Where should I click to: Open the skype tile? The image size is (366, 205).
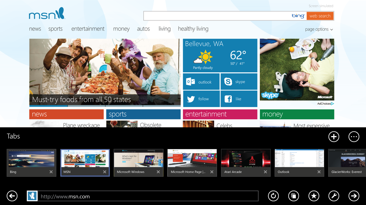pos(239,82)
